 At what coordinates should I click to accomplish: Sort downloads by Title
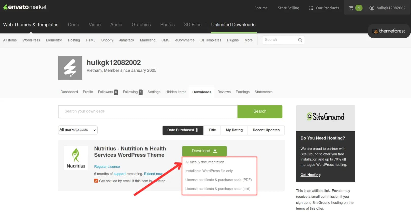212,130
